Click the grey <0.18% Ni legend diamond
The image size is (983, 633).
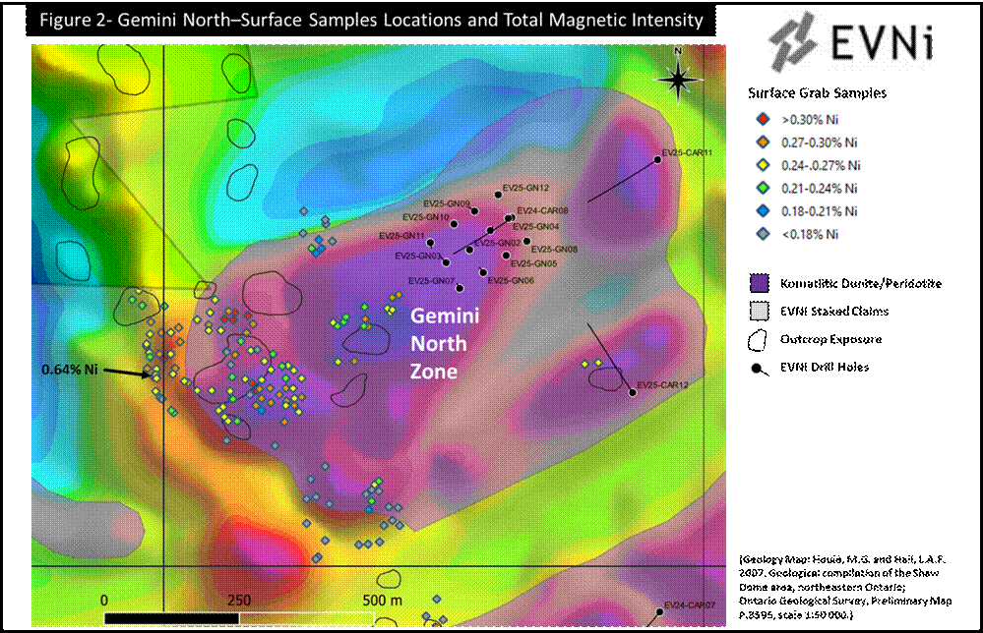click(764, 234)
